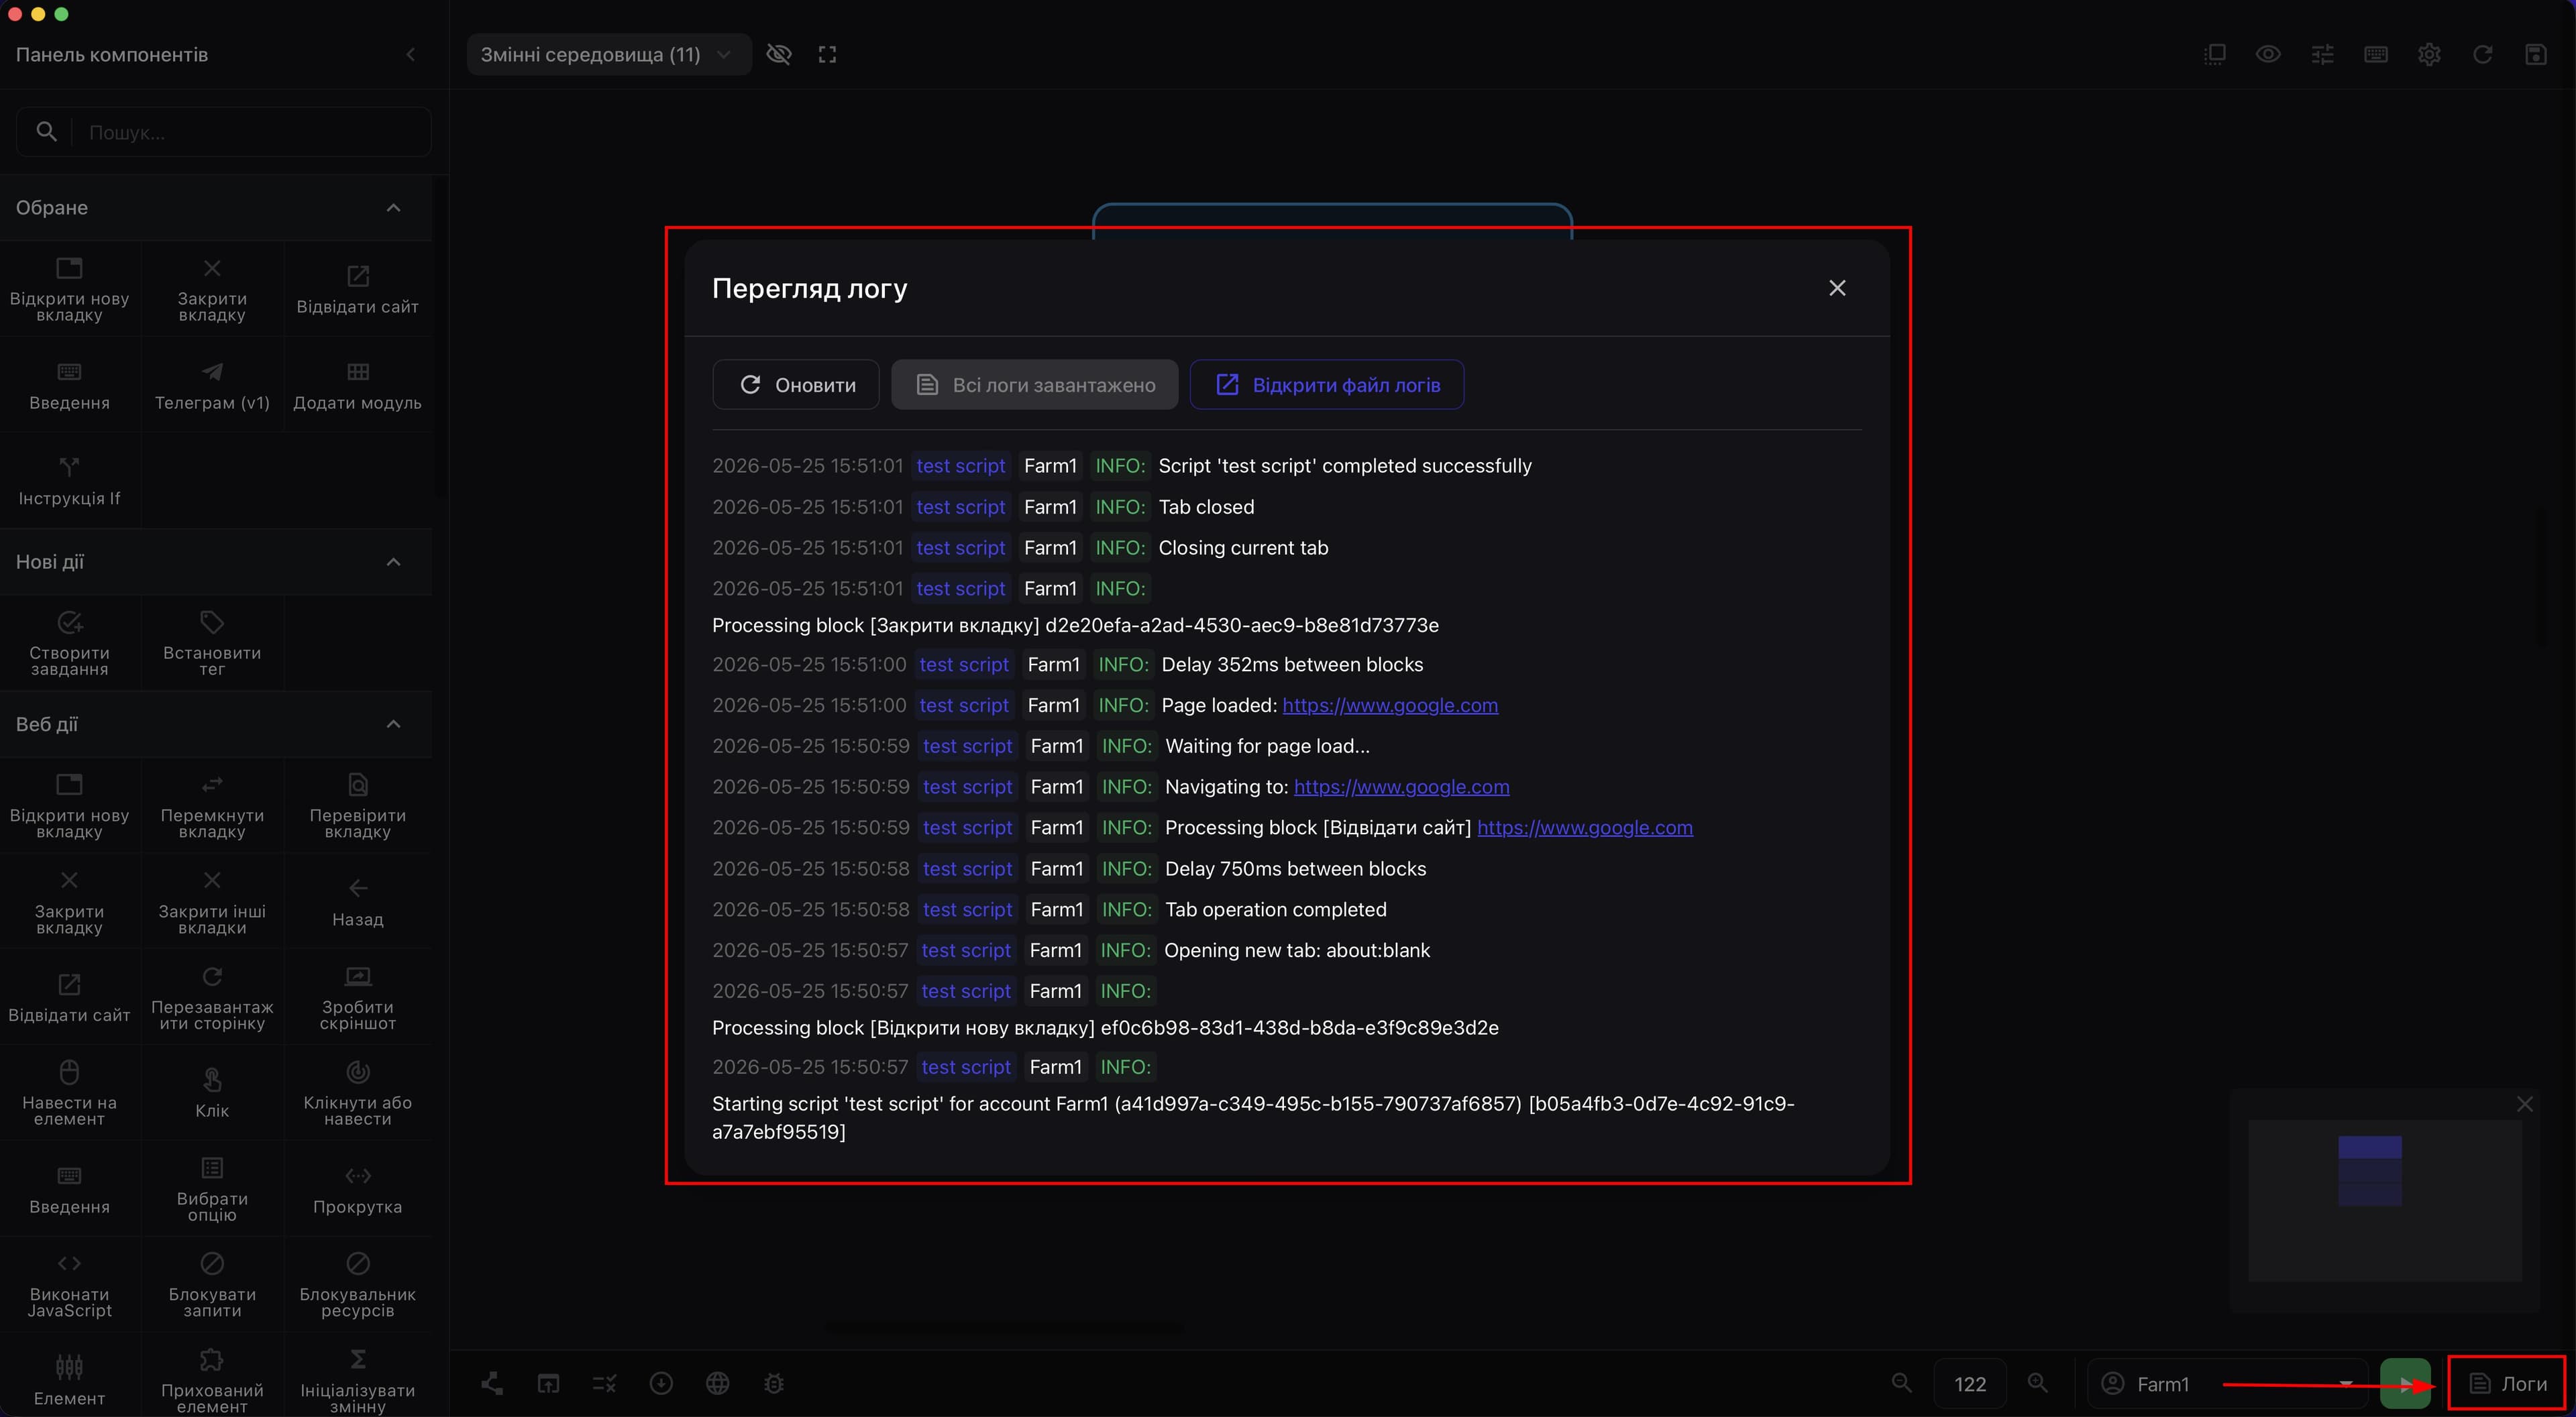2576x1417 pixels.
Task: Open the Логи button in the bottom bar
Action: point(2507,1384)
